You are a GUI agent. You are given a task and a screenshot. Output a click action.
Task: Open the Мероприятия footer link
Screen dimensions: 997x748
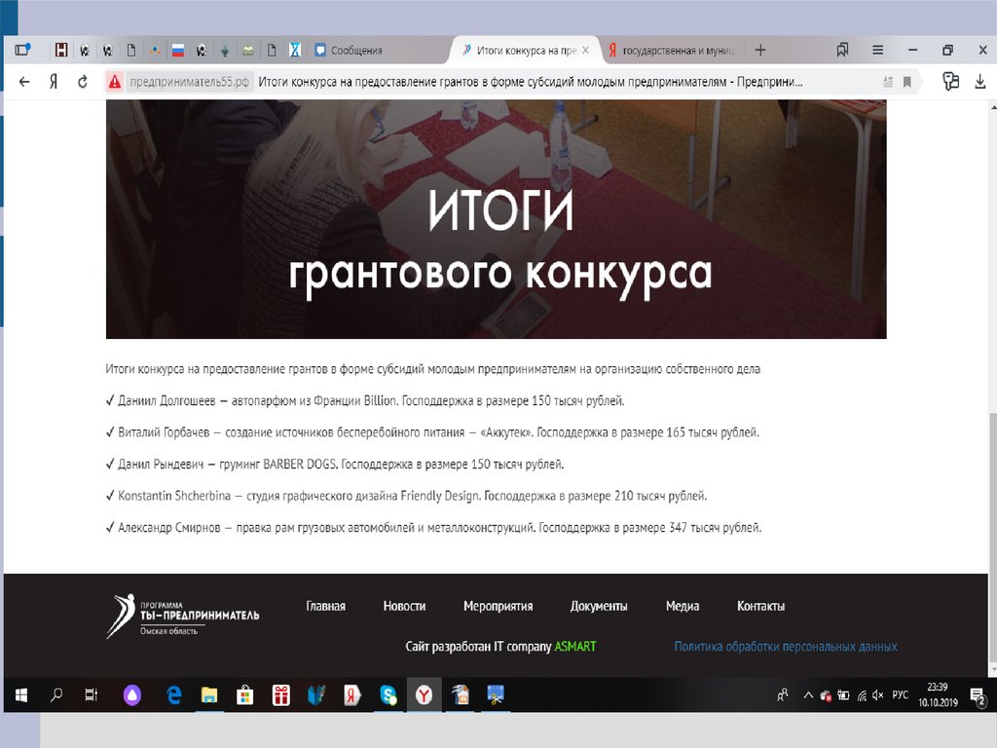498,606
